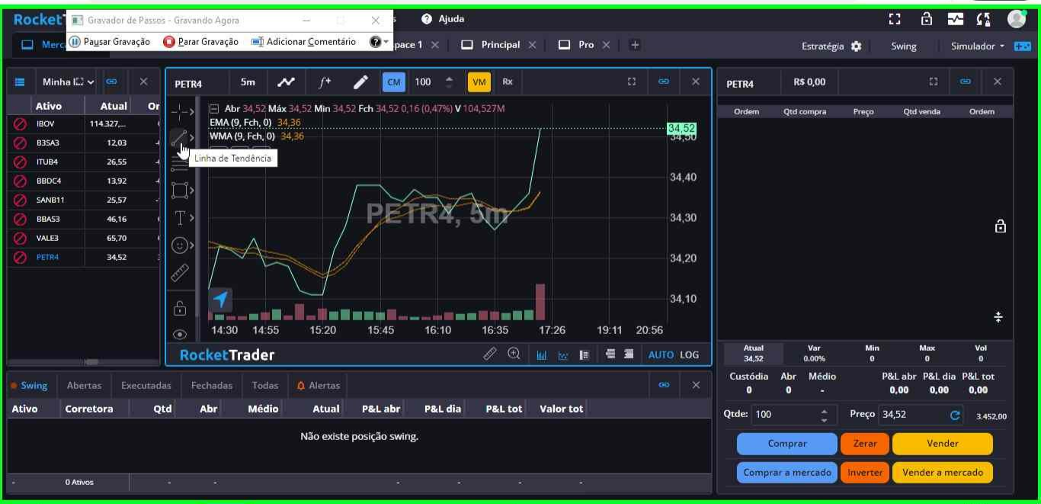Click the Vender button
The height and width of the screenshot is (504, 1041).
943,443
